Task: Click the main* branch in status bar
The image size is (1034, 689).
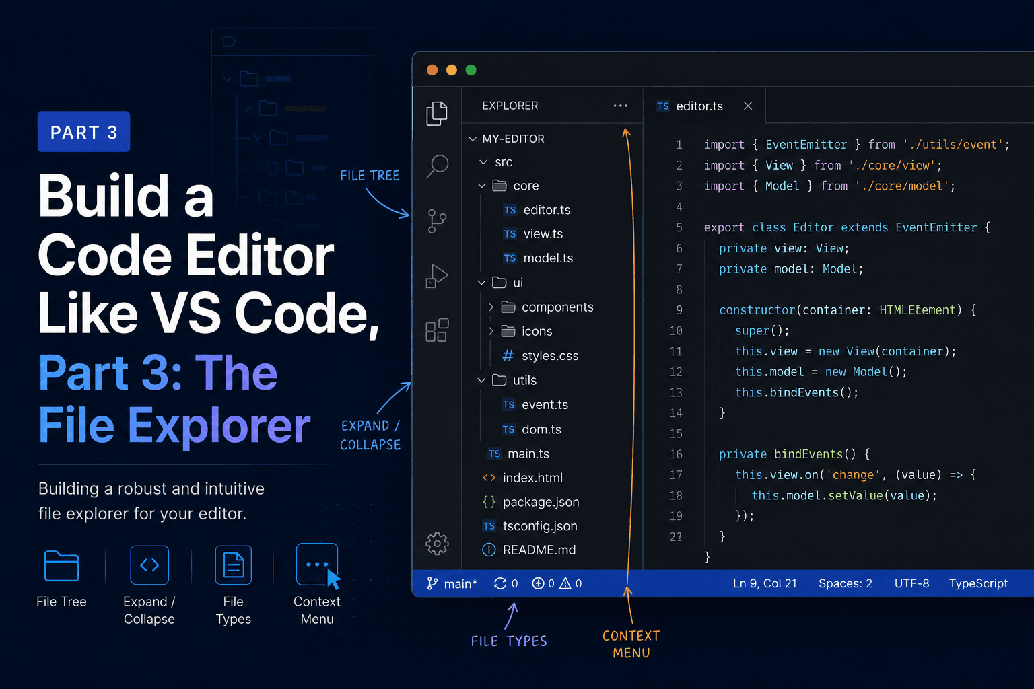Action: point(452,583)
